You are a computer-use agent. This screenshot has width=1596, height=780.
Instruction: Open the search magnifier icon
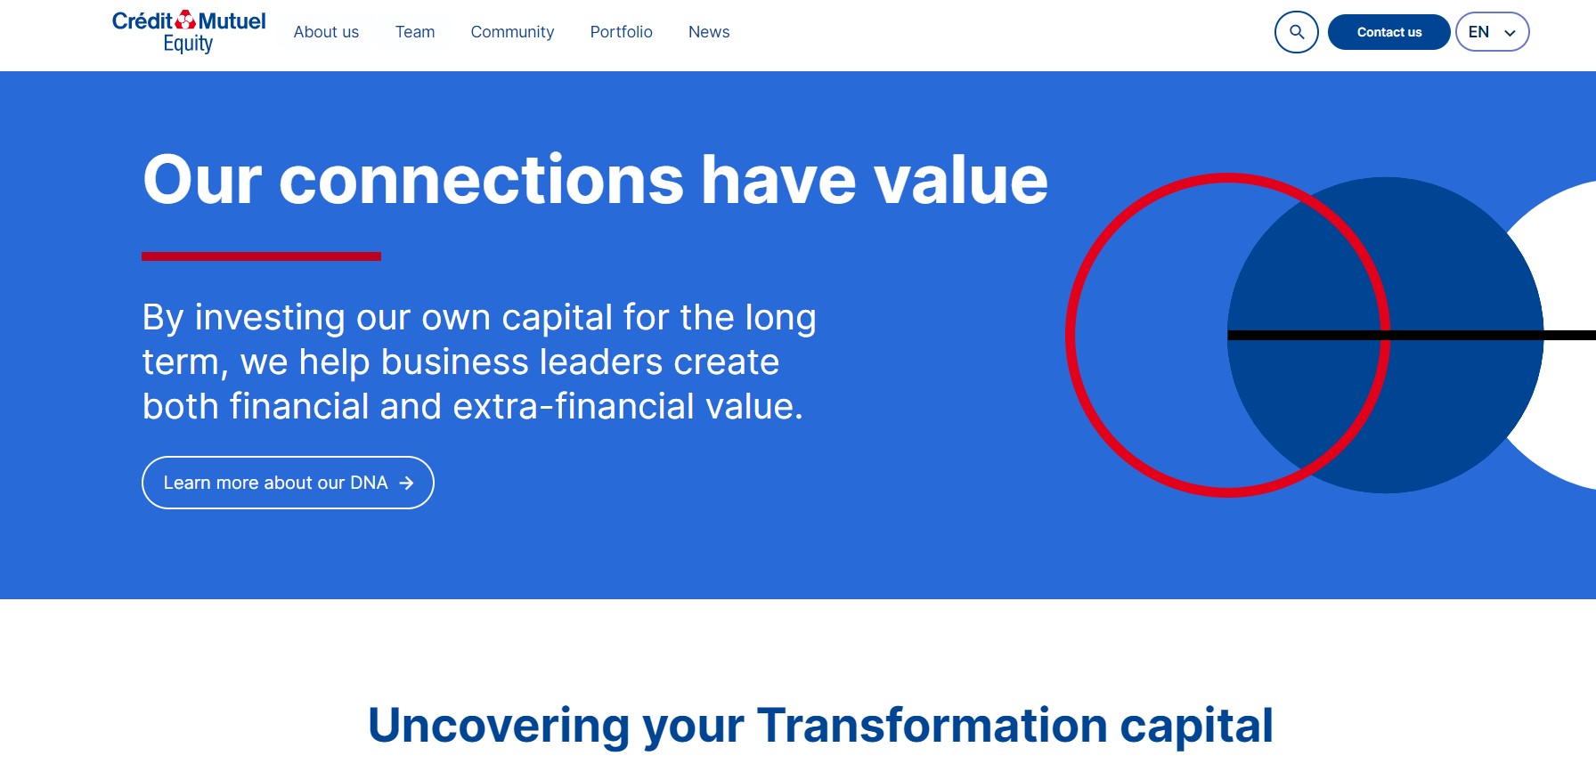tap(1296, 32)
